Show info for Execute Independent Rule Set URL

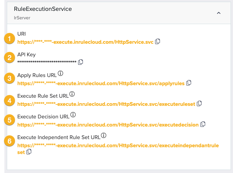click(x=104, y=135)
